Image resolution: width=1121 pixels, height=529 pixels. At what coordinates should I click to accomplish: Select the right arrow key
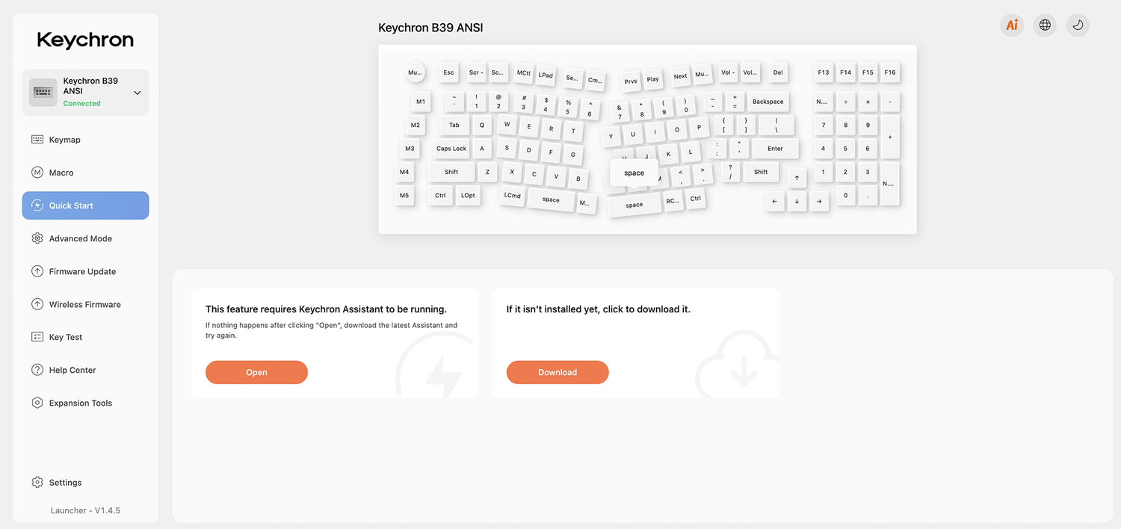click(819, 201)
